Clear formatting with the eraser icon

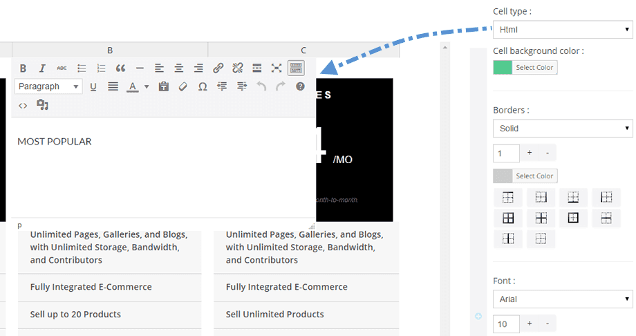[183, 86]
